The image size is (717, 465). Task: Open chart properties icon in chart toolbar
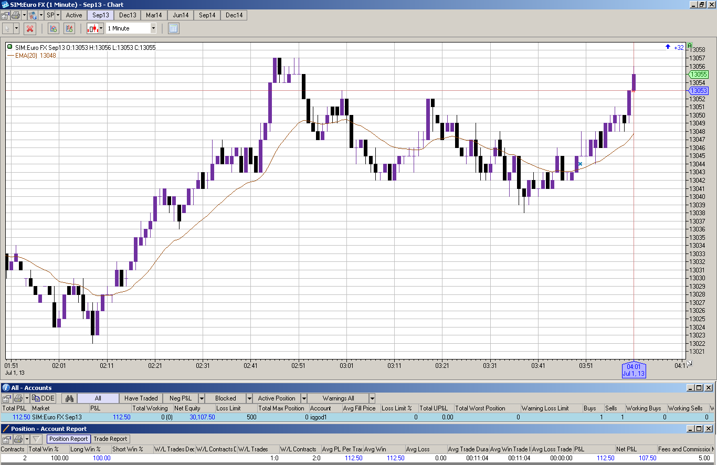[x=5, y=15]
